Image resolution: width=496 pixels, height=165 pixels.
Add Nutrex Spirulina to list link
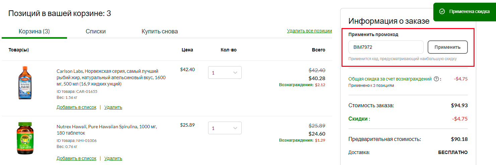pos(76,158)
